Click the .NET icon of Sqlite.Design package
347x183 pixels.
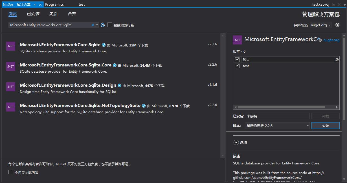point(11,87)
